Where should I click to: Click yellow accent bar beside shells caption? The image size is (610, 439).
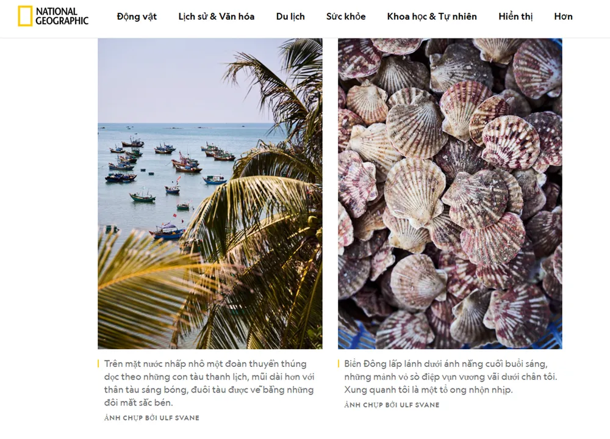(x=339, y=364)
